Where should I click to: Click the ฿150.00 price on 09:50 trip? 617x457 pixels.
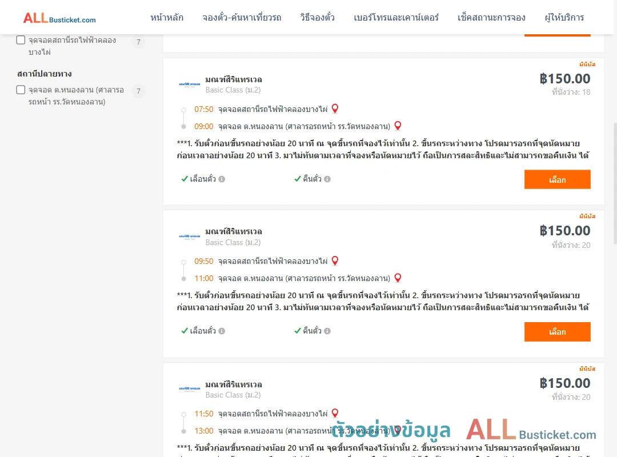564,231
